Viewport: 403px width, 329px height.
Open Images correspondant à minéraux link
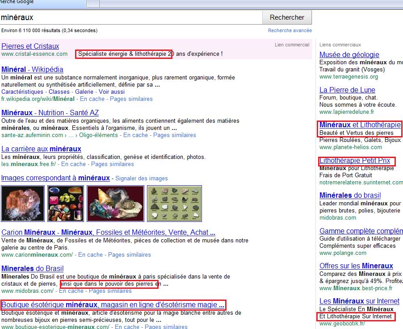55,178
